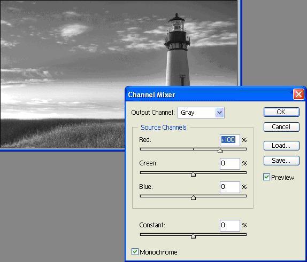
Task: Click the Constant percentage input field
Action: pos(229,226)
